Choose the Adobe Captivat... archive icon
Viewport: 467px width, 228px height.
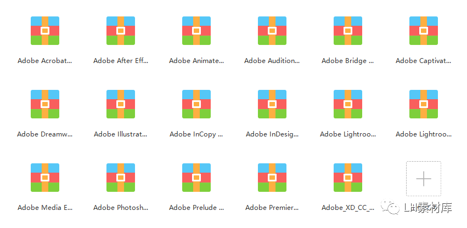(424, 31)
